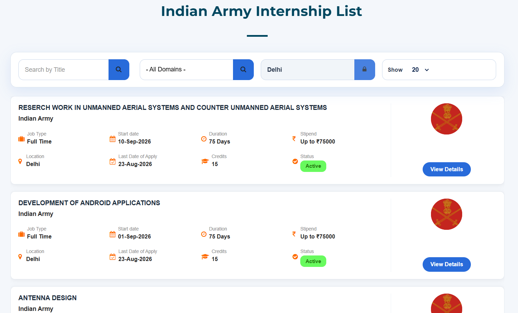Click Delhi location value in Android Applications card
Viewport: 518px width, 313px height.
tap(33, 259)
